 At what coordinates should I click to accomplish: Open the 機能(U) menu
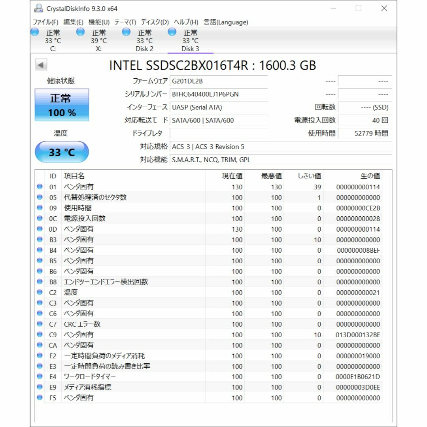pyautogui.click(x=99, y=22)
